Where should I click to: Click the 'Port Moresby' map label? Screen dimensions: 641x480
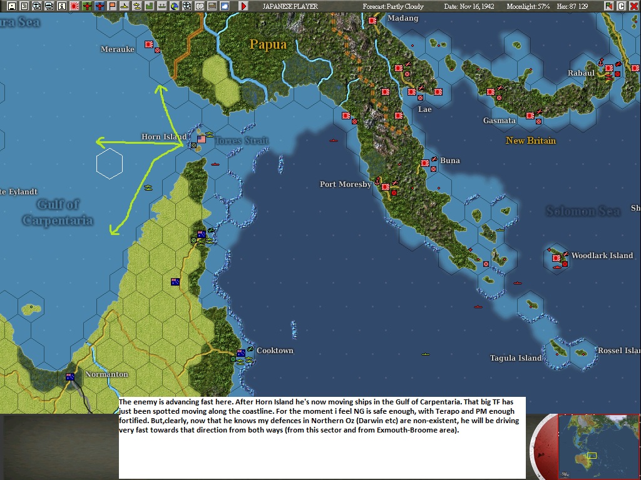pyautogui.click(x=346, y=184)
